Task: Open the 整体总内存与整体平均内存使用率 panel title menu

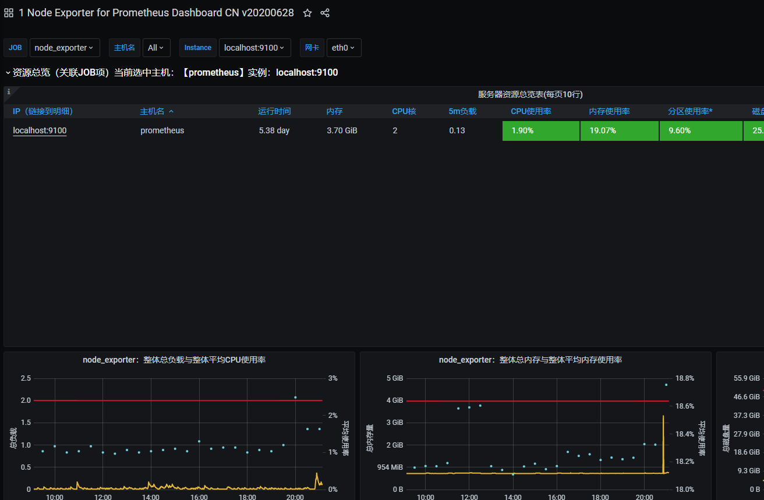Action: [530, 360]
